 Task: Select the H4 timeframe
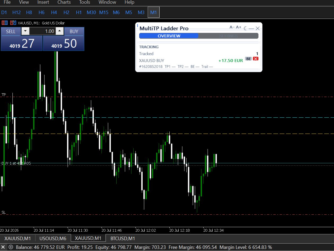[54, 12]
